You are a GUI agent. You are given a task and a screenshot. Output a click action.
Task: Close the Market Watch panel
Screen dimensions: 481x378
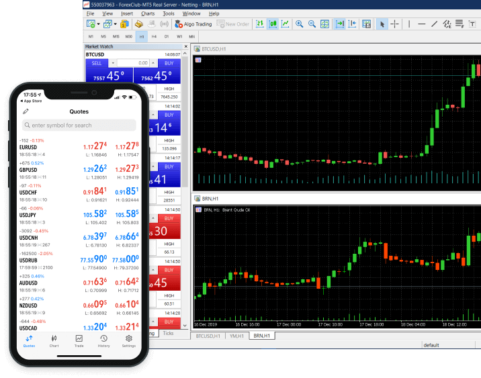tap(185, 46)
